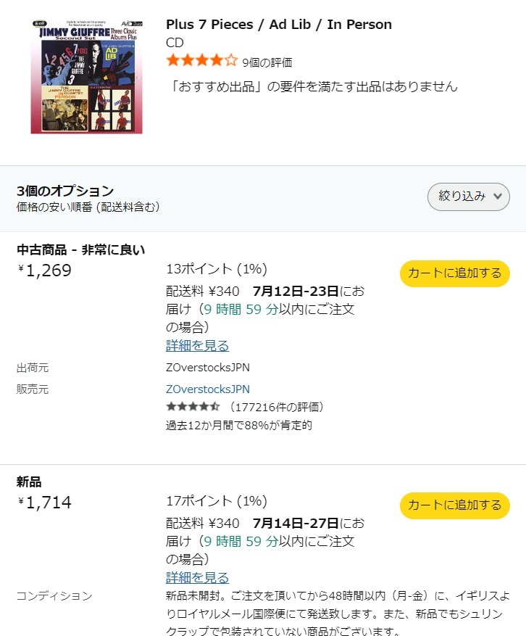Click the 過去12か月間で88%が肯定的 feedback text
526x636 pixels.
[x=239, y=425]
